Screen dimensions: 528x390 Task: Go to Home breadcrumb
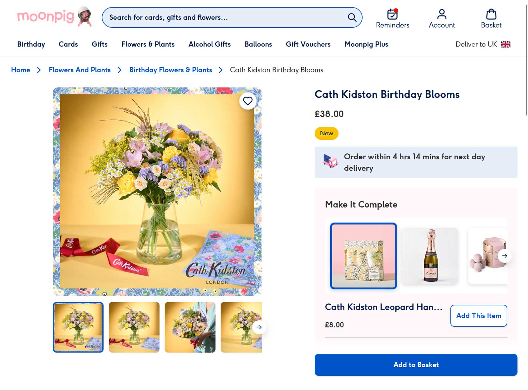click(21, 70)
